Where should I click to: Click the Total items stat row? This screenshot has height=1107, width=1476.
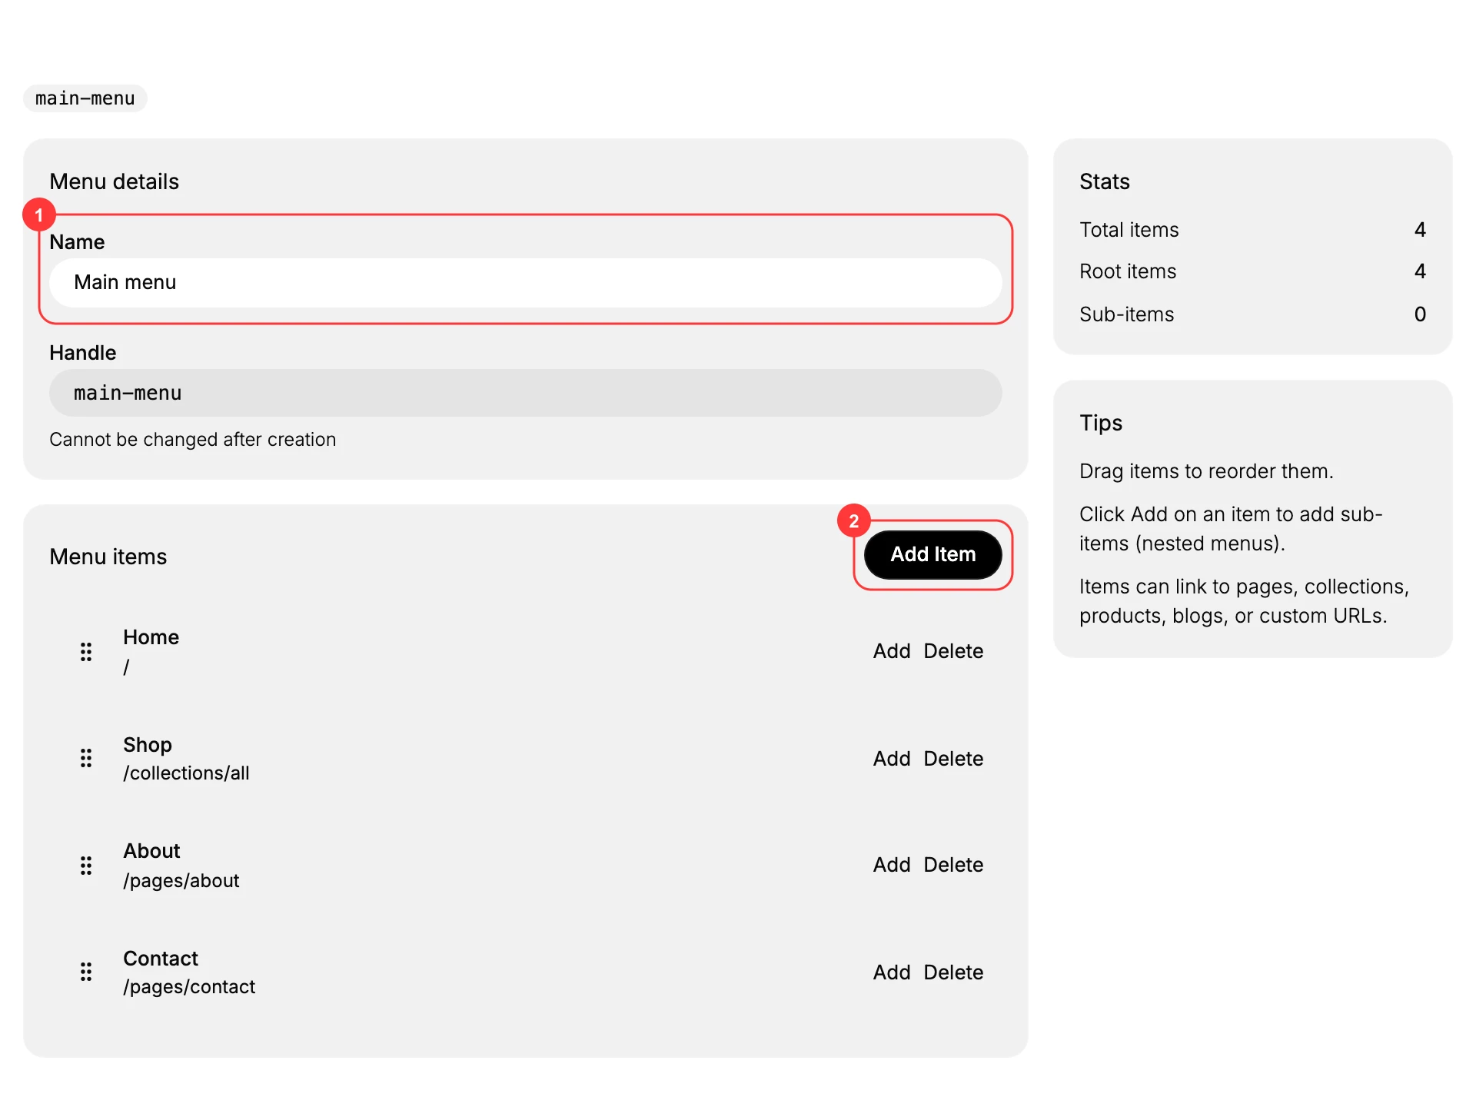tap(1252, 230)
